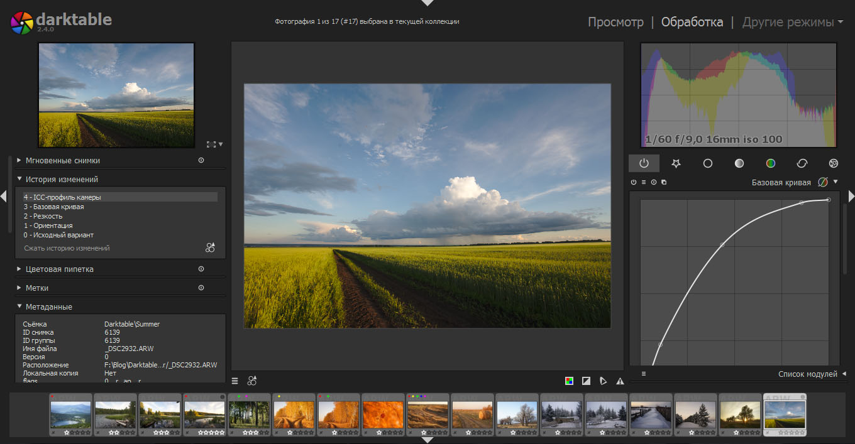Select the lowest control point on base curve
Image resolution: width=855 pixels, height=444 pixels.
660,344
